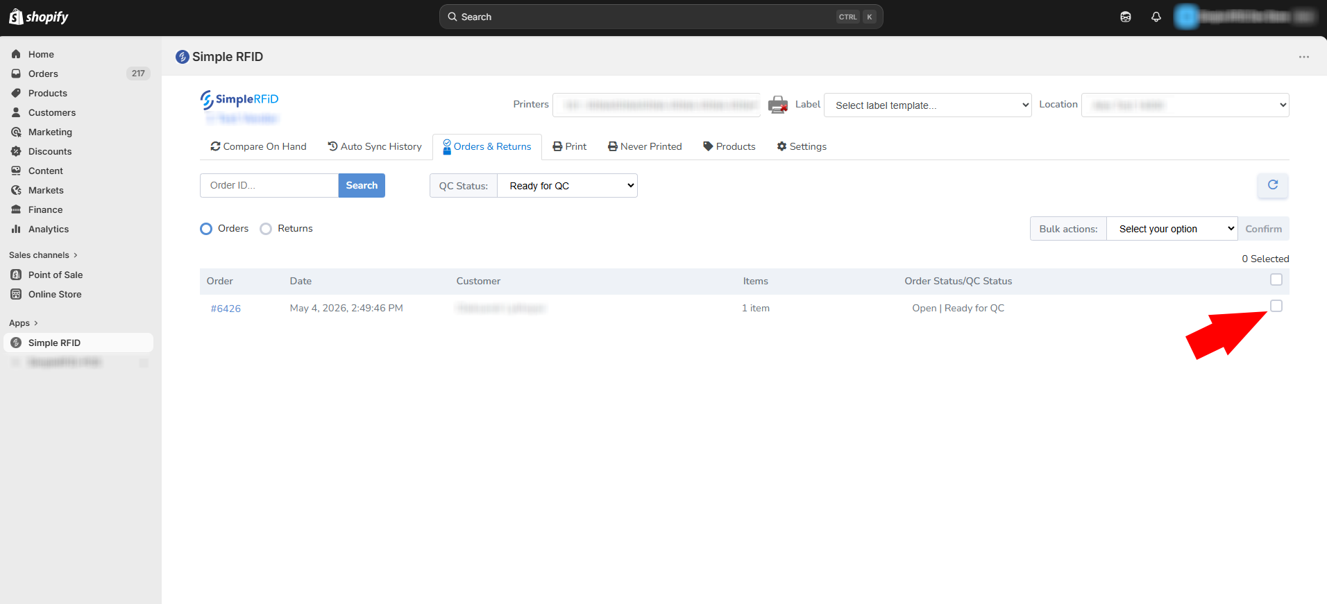Click the Simple RFID header app icon
The height and width of the screenshot is (604, 1327).
[183, 57]
